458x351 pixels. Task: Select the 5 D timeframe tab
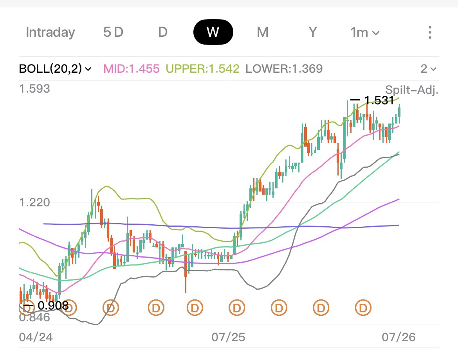(114, 32)
